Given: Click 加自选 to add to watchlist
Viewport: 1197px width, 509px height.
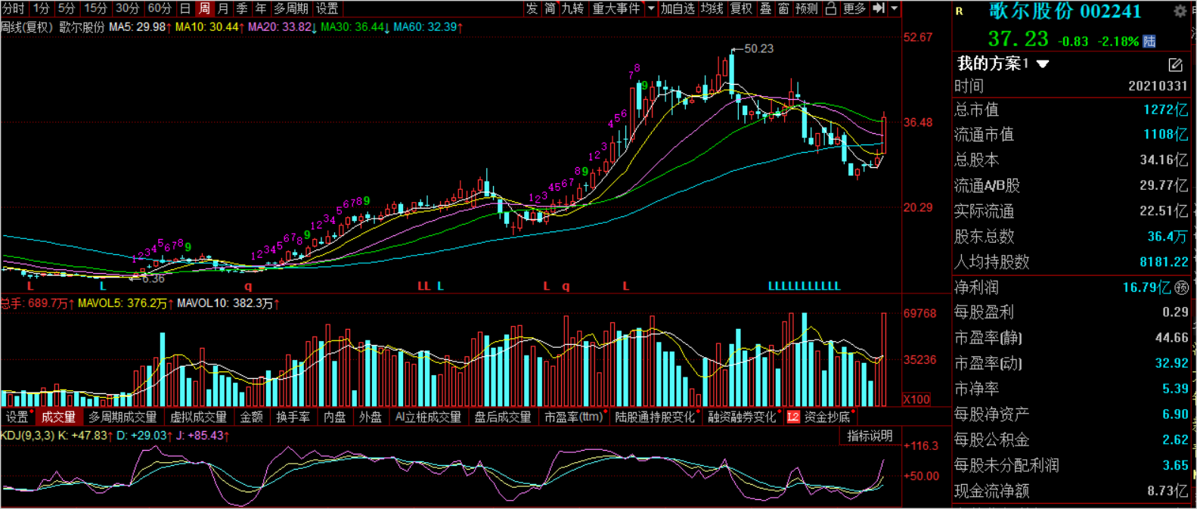Looking at the screenshot, I should [x=678, y=8].
